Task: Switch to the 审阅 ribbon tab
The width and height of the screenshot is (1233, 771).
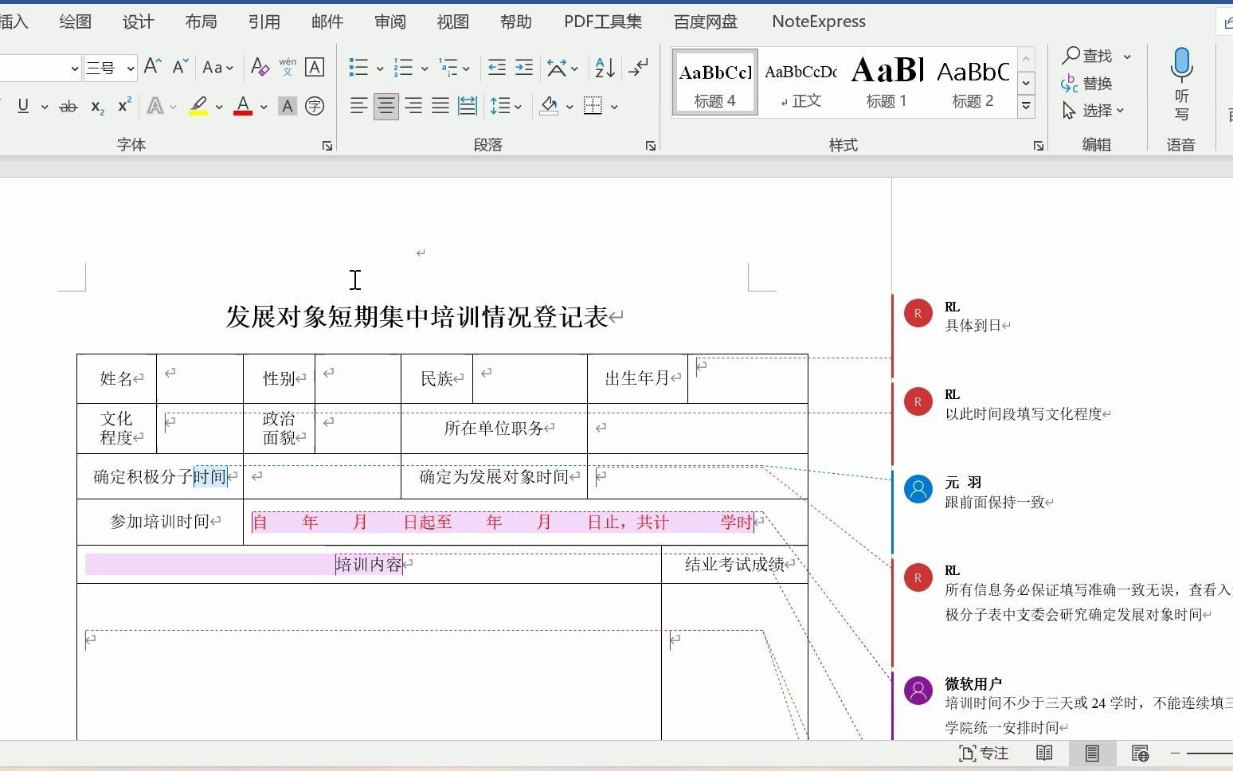Action: (389, 22)
